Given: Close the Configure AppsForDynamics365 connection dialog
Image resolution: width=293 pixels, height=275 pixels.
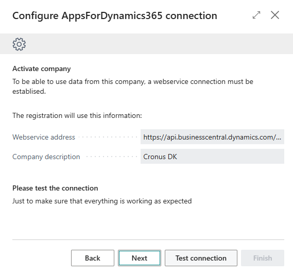Looking at the screenshot, I should coord(275,15).
